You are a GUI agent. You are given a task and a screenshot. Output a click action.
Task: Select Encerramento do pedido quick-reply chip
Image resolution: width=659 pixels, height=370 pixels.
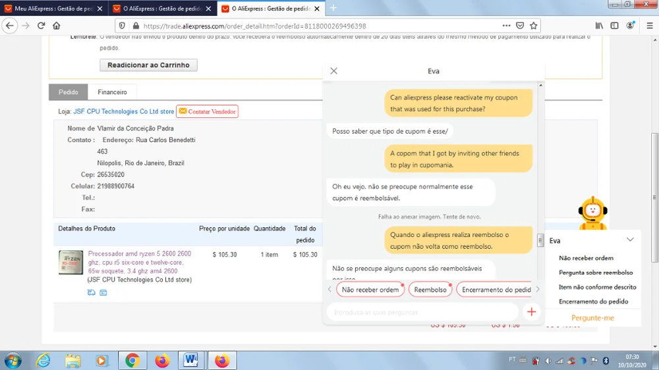click(x=494, y=290)
